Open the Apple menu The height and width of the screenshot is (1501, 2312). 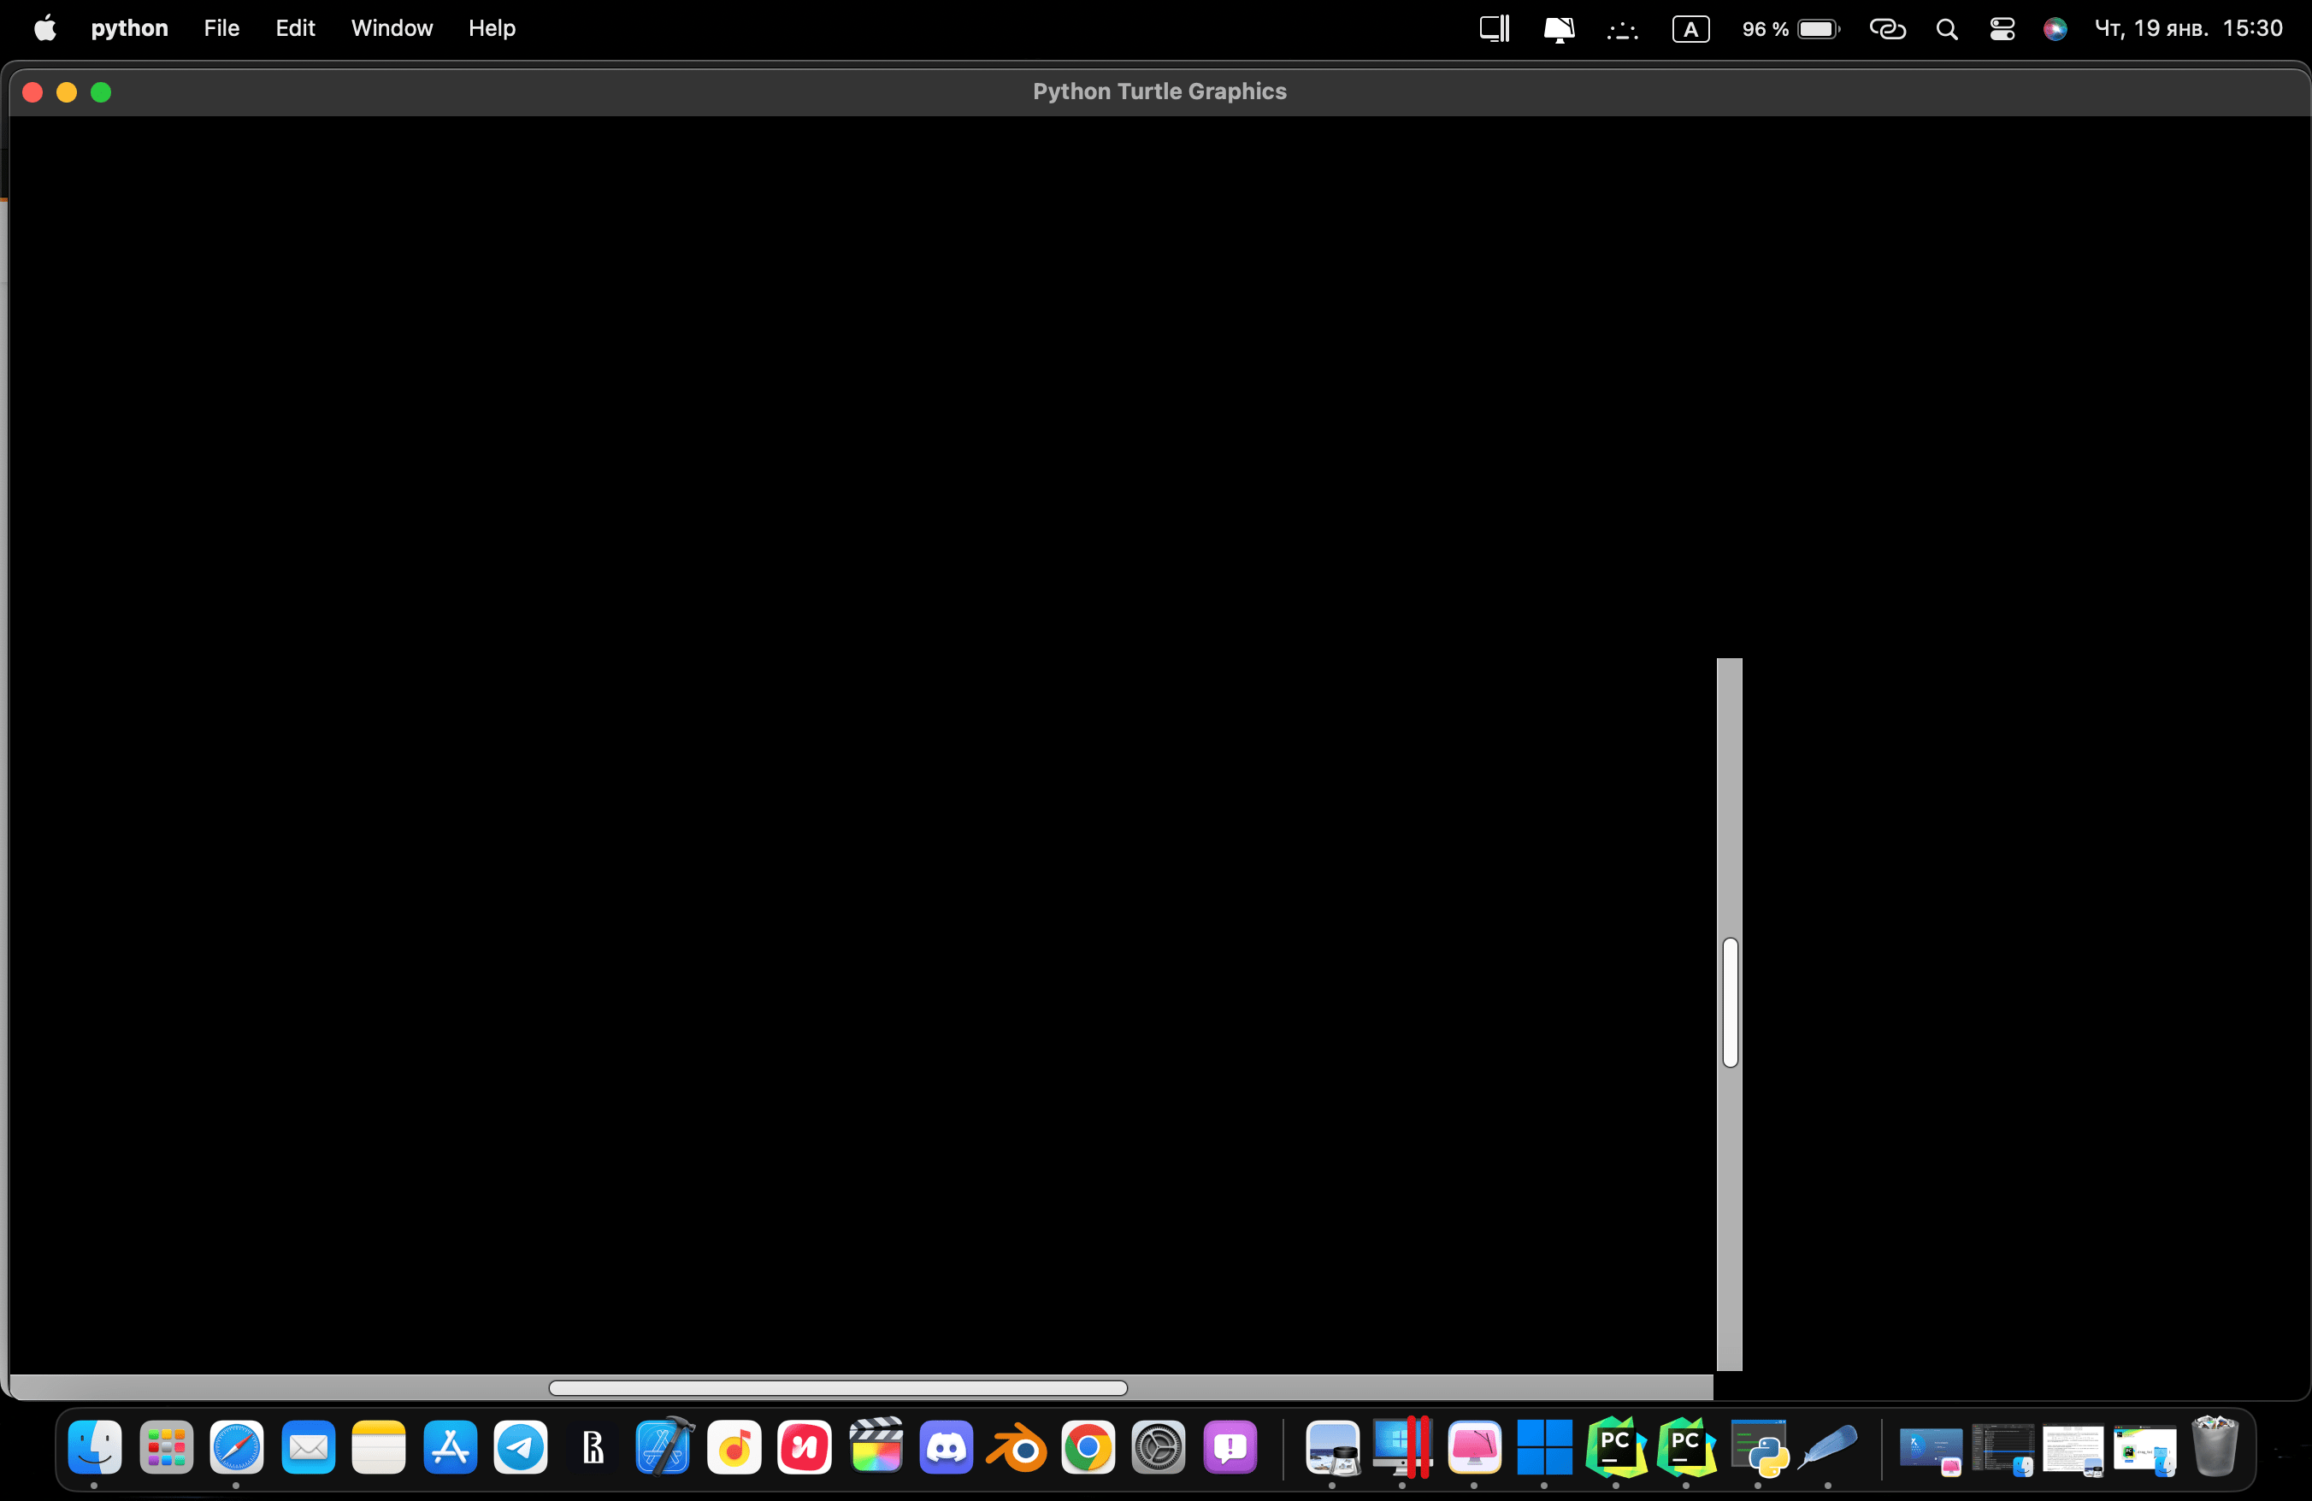[45, 28]
